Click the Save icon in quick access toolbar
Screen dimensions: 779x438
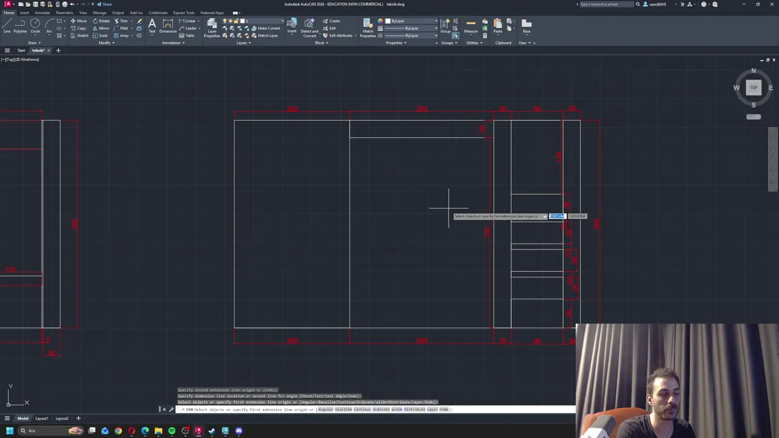35,4
